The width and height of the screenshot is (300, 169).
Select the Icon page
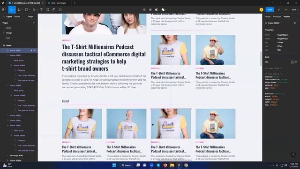[8, 38]
